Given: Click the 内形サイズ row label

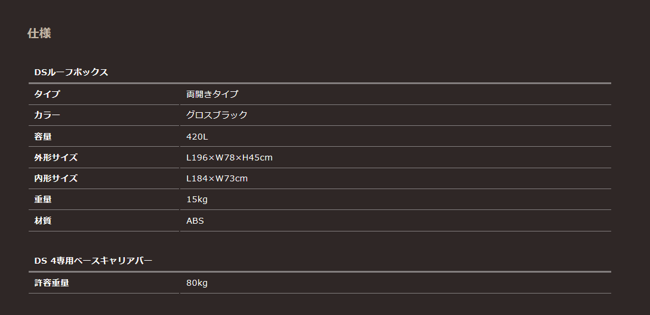Looking at the screenshot, I should click(x=56, y=178).
